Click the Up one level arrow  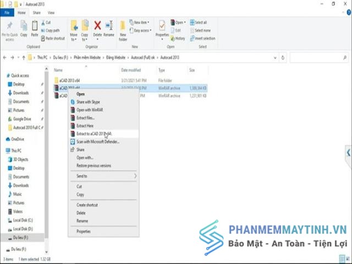point(24,58)
